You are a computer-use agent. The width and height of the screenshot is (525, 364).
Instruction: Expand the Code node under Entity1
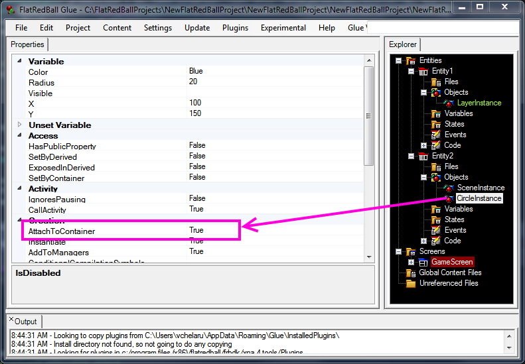point(424,145)
